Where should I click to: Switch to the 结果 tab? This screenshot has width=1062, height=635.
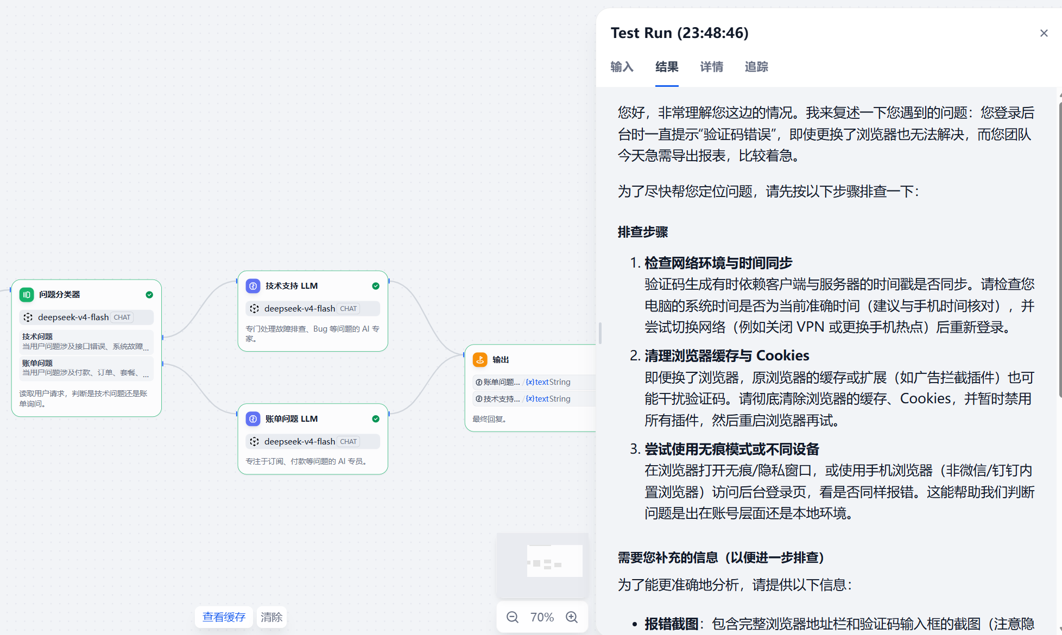coord(667,67)
